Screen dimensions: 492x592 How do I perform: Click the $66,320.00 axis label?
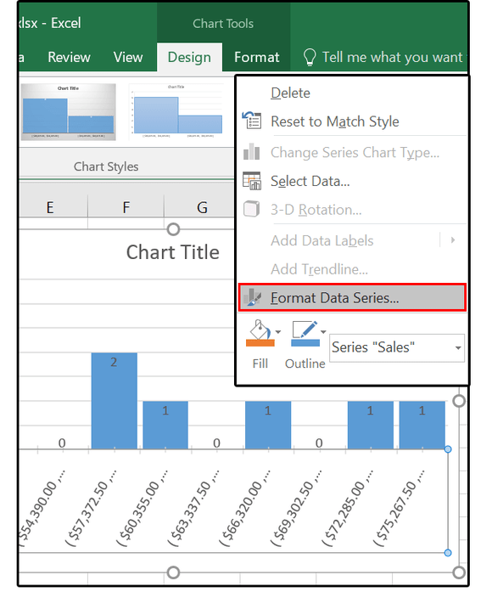tap(245, 508)
